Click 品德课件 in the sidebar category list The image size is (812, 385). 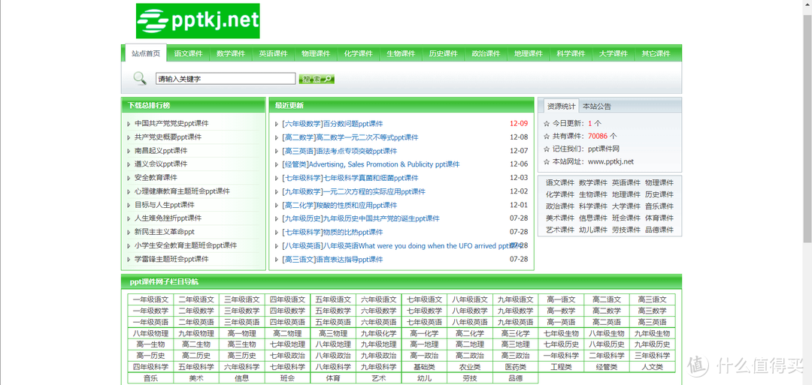659,230
